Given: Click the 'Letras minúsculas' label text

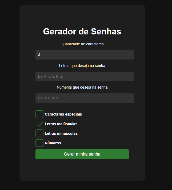Looking at the screenshot, I should click(61, 133).
